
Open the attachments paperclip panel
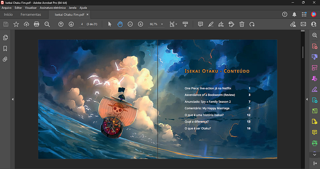5,59
